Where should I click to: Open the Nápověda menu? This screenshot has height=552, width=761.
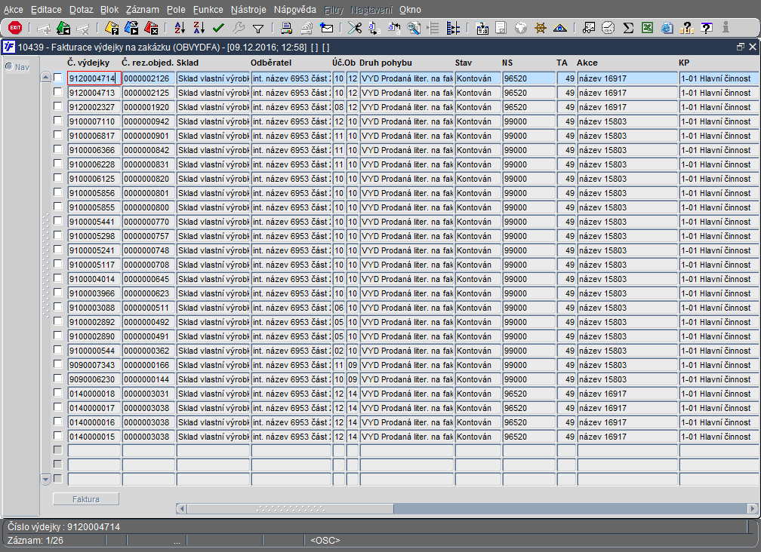click(294, 10)
